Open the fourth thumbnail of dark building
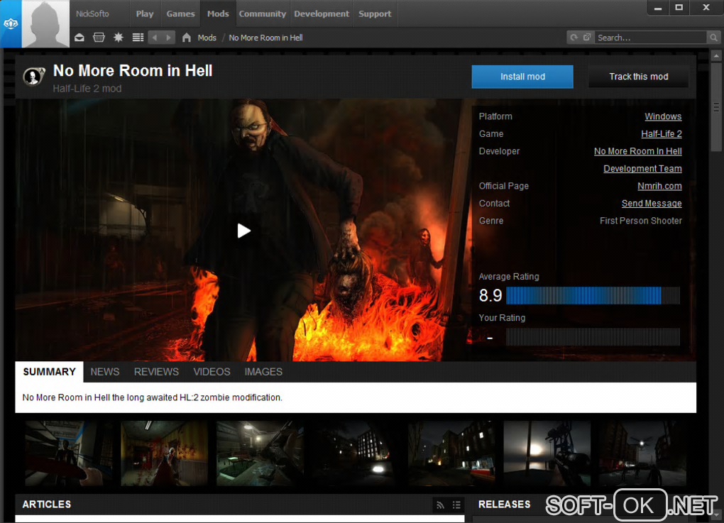This screenshot has height=523, width=724. click(x=356, y=453)
